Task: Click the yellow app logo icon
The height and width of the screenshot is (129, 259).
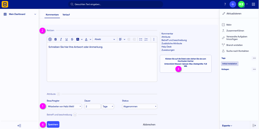Action: click(x=5, y=4)
